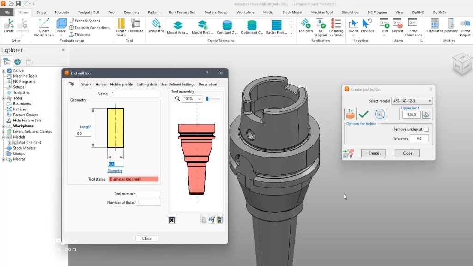The height and width of the screenshot is (266, 473).
Task: Click the zoom magnifier in Tool assembly
Action: (x=177, y=99)
